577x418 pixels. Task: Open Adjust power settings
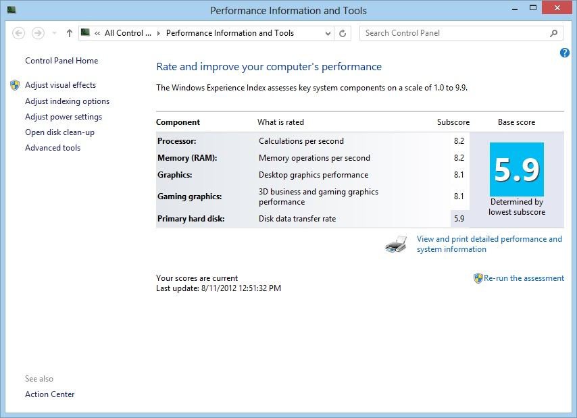point(64,117)
